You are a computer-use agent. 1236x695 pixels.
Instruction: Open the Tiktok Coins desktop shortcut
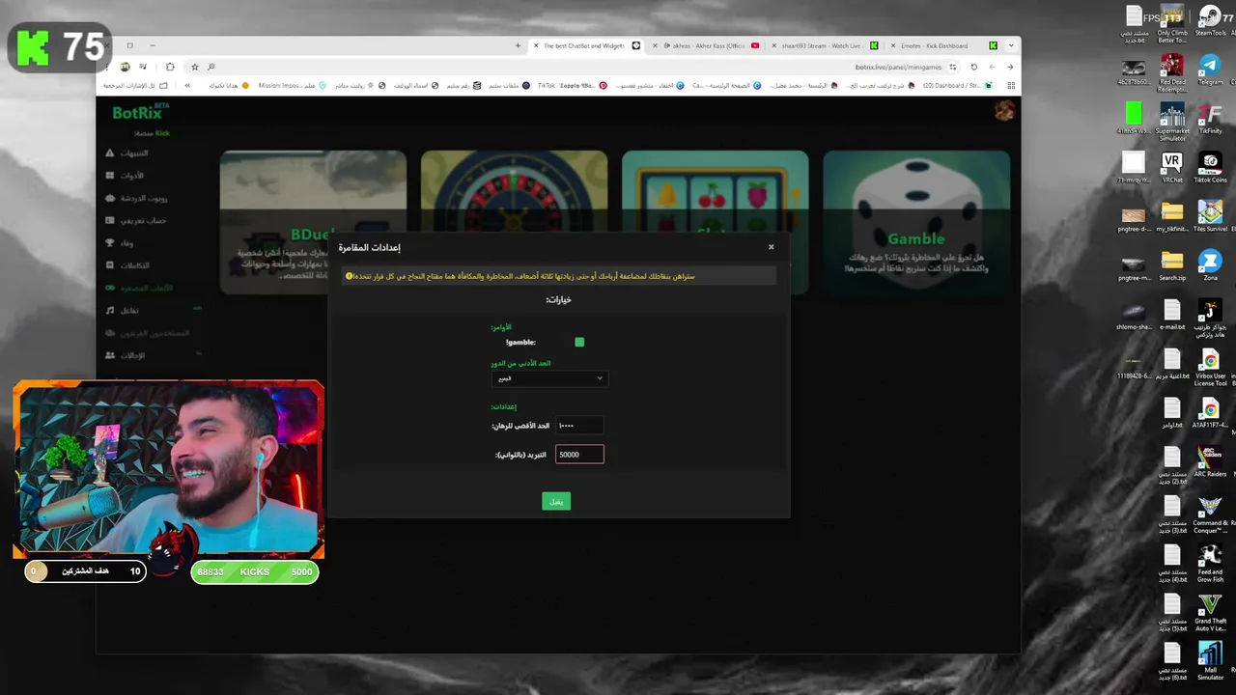[x=1210, y=168]
